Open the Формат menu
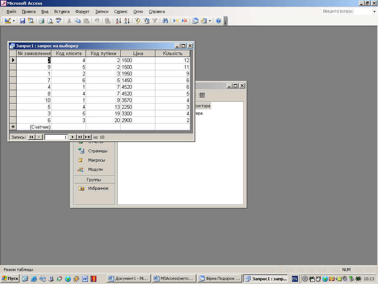This screenshot has width=378, height=284. [x=82, y=11]
